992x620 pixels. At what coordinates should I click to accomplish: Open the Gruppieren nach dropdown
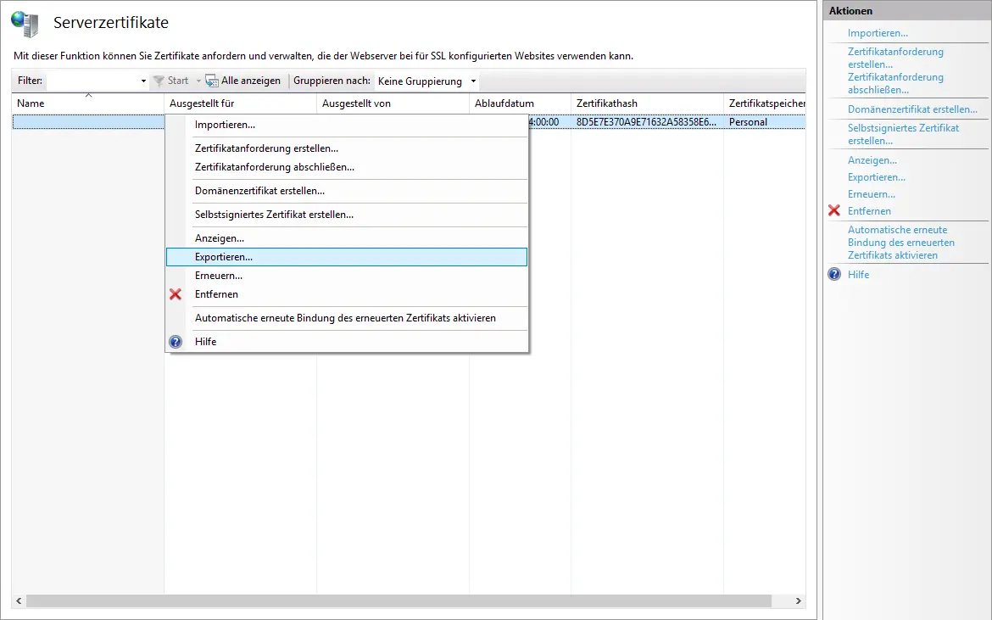point(472,81)
